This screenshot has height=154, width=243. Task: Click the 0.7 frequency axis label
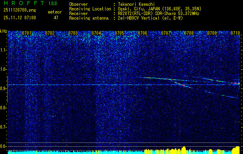(3, 127)
